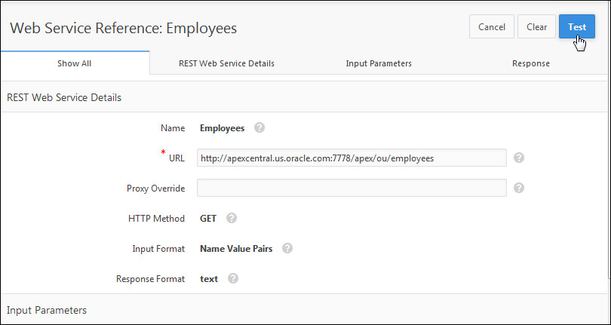Run the Test button
The width and height of the screenshot is (611, 325).
[x=576, y=27]
